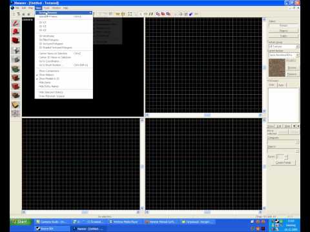Open the Window menu
The height and width of the screenshot is (232, 310).
pyautogui.click(x=56, y=8)
